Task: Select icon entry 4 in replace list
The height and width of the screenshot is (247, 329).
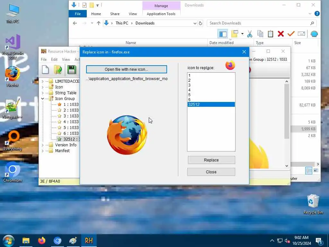Action: click(211, 90)
